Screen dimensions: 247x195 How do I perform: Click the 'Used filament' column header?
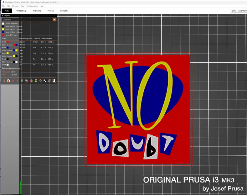(46, 38)
